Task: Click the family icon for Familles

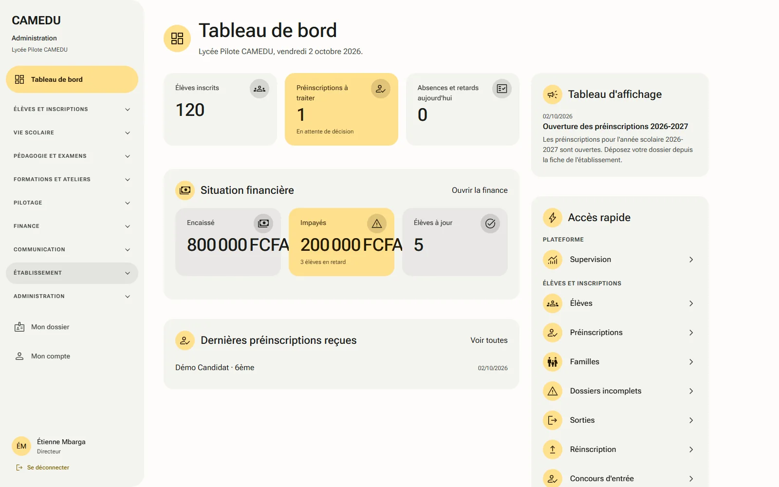Action: click(553, 362)
